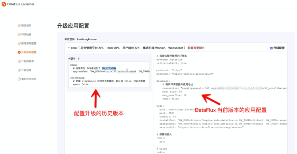
Task: Click the checkmark icon beside 新增应用配置
Action: point(19,43)
